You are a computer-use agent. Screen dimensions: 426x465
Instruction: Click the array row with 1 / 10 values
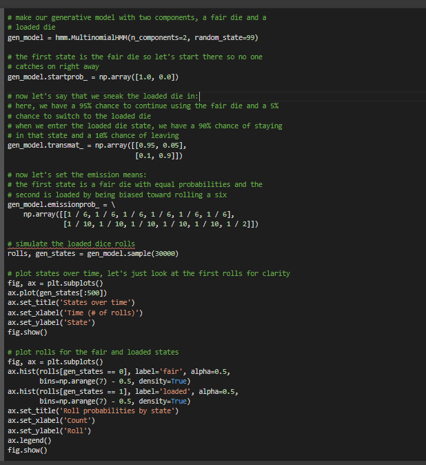tap(161, 224)
